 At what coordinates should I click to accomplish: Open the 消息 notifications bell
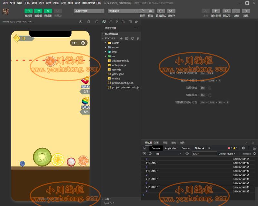(x=246, y=11)
